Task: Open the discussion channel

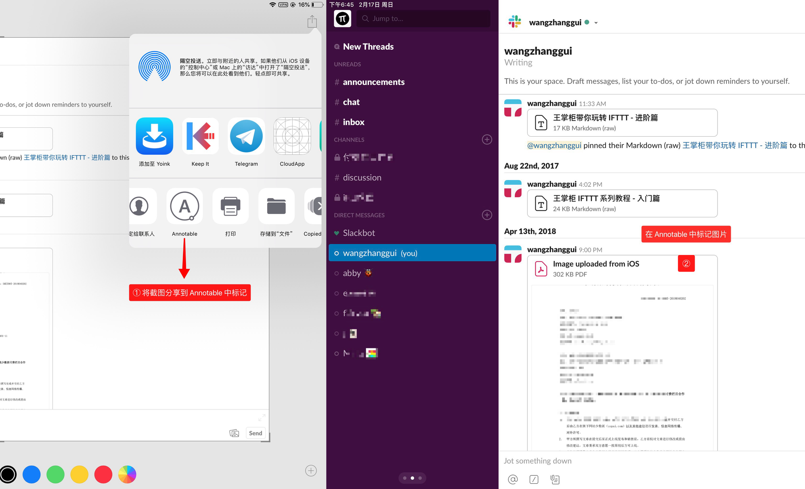Action: [362, 178]
